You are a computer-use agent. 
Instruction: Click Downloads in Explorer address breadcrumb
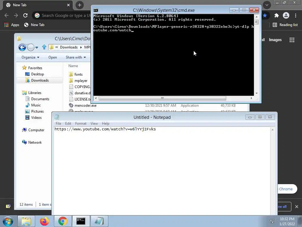69,47
